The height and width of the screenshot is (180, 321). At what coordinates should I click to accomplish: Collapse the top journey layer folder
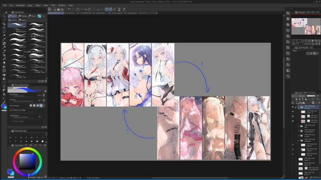(x=298, y=107)
